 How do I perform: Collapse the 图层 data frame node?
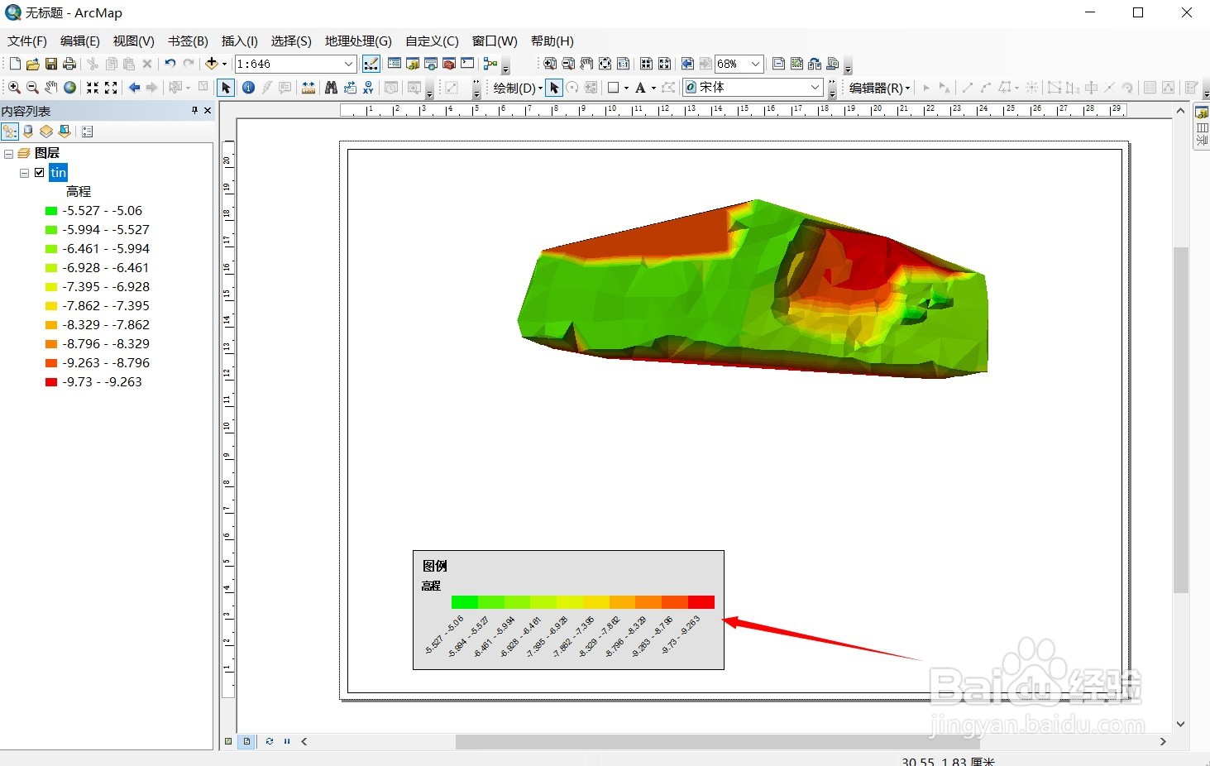pos(8,154)
